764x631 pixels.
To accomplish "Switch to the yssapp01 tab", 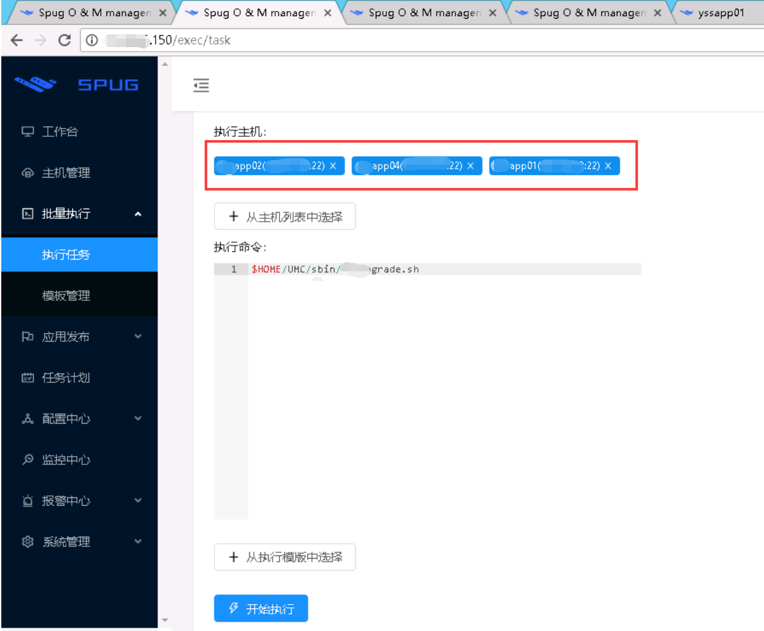I will pyautogui.click(x=720, y=13).
